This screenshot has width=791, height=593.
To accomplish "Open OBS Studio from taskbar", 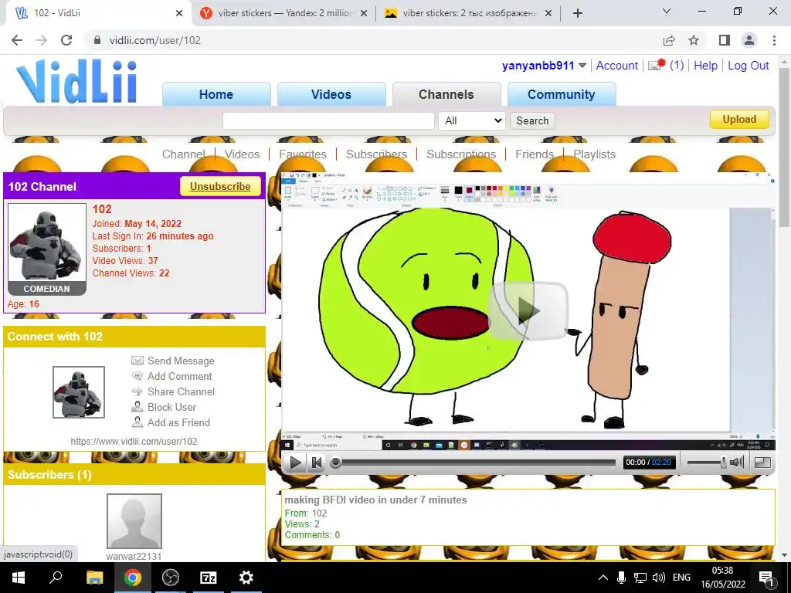I will pos(171,578).
